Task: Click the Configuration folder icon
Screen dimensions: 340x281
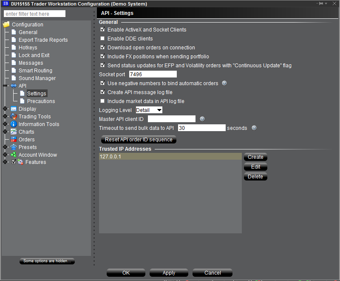Action: click(x=6, y=25)
